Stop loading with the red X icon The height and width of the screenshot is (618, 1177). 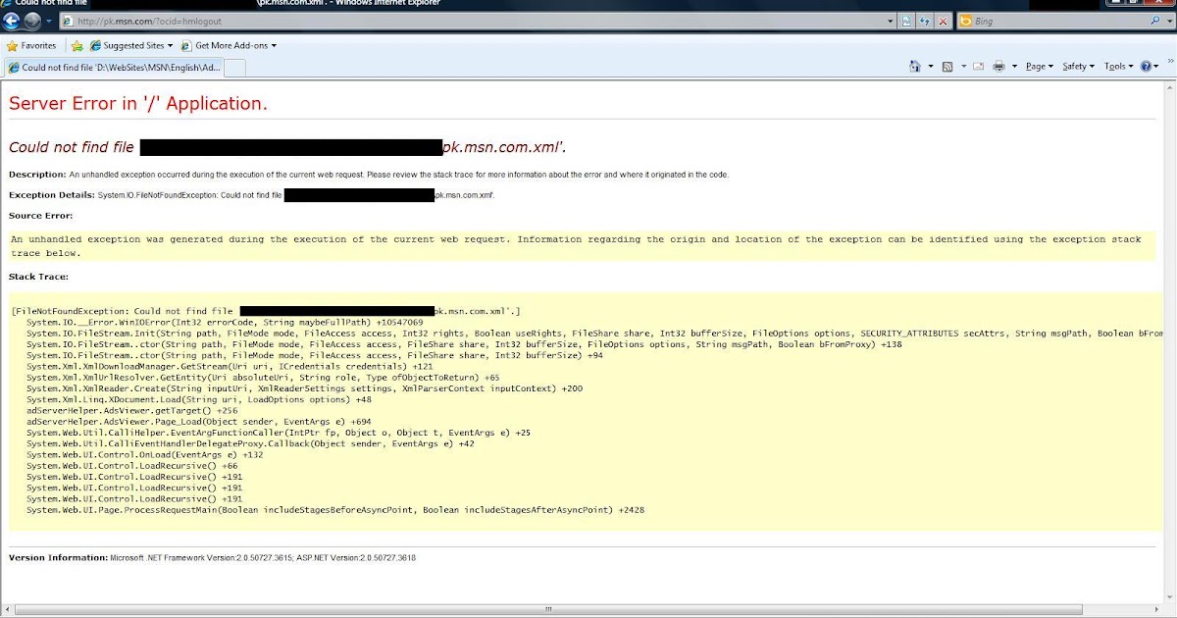tap(943, 21)
